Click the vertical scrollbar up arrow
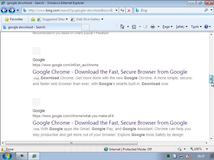The width and height of the screenshot is (214, 160). pos(211,34)
